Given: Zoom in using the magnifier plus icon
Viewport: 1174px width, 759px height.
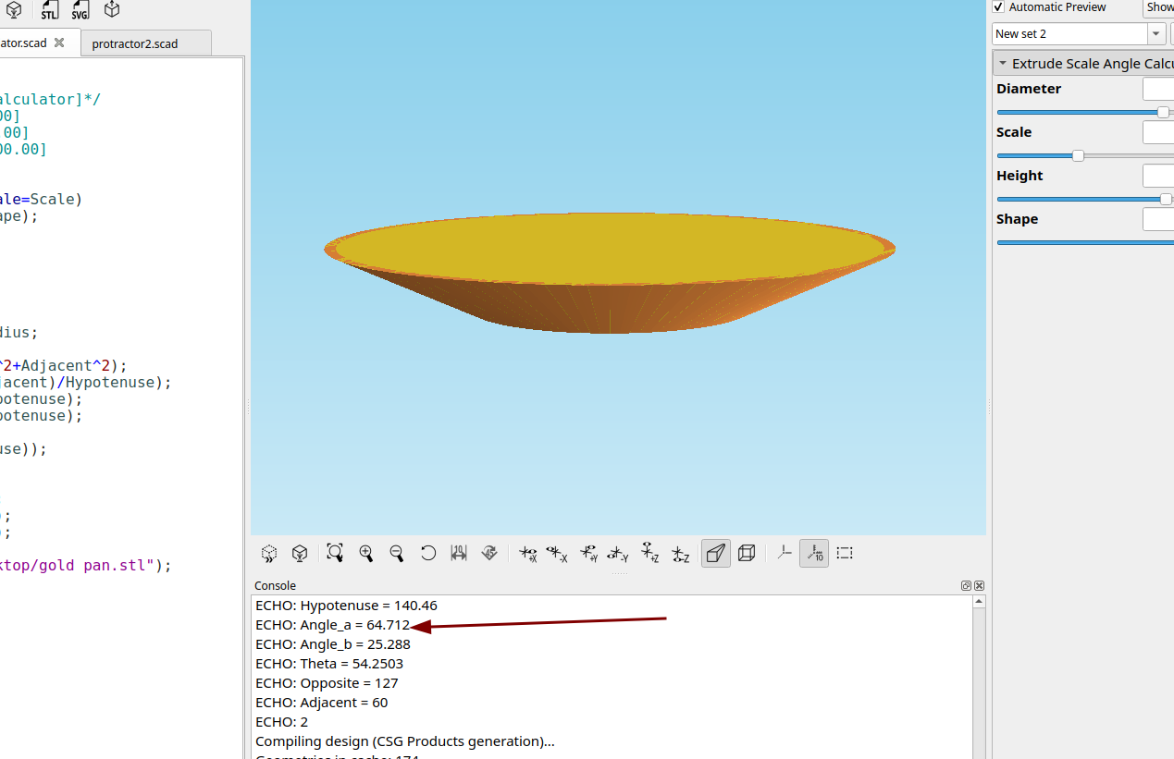Looking at the screenshot, I should coord(366,553).
